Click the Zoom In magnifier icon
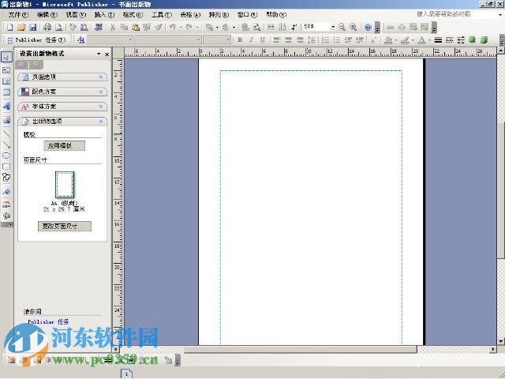505x379 pixels. 353,27
